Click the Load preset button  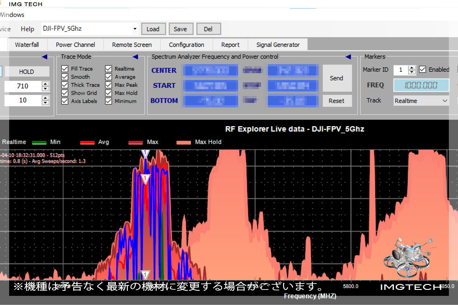[x=153, y=29]
